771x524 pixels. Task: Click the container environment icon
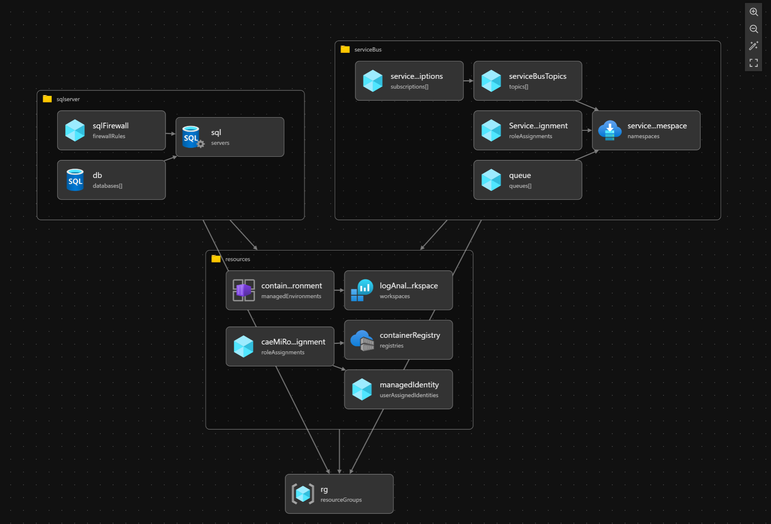click(x=244, y=290)
